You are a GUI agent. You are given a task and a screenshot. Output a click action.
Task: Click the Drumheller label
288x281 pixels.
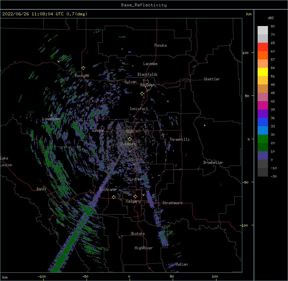click(x=213, y=163)
